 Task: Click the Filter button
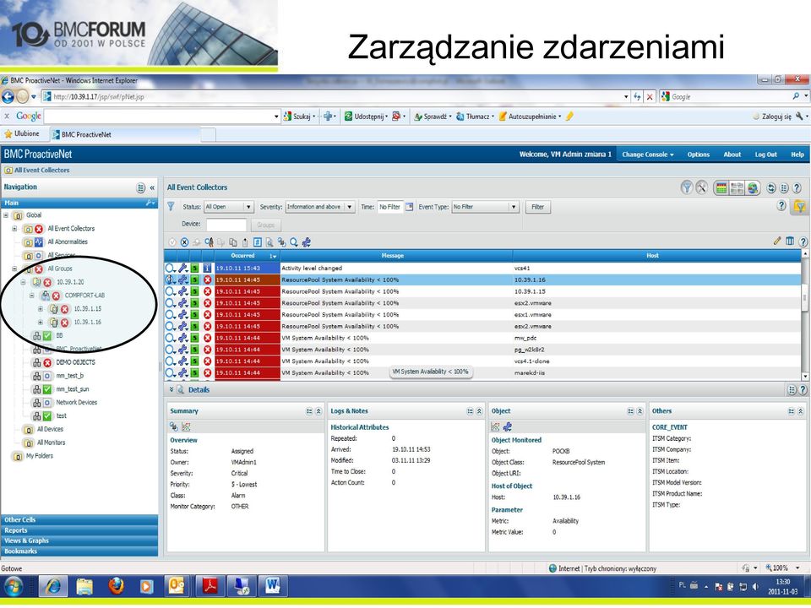click(x=538, y=207)
